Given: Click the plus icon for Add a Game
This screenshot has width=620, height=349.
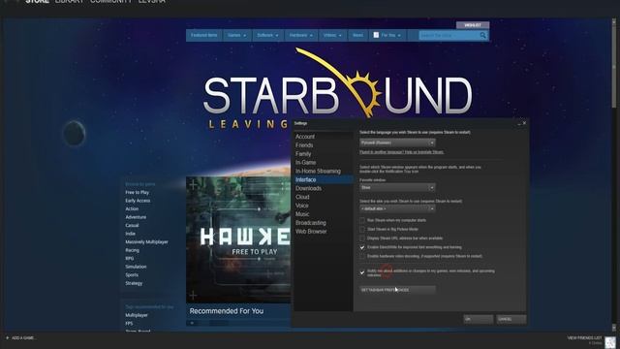Looking at the screenshot, I should (x=7, y=338).
